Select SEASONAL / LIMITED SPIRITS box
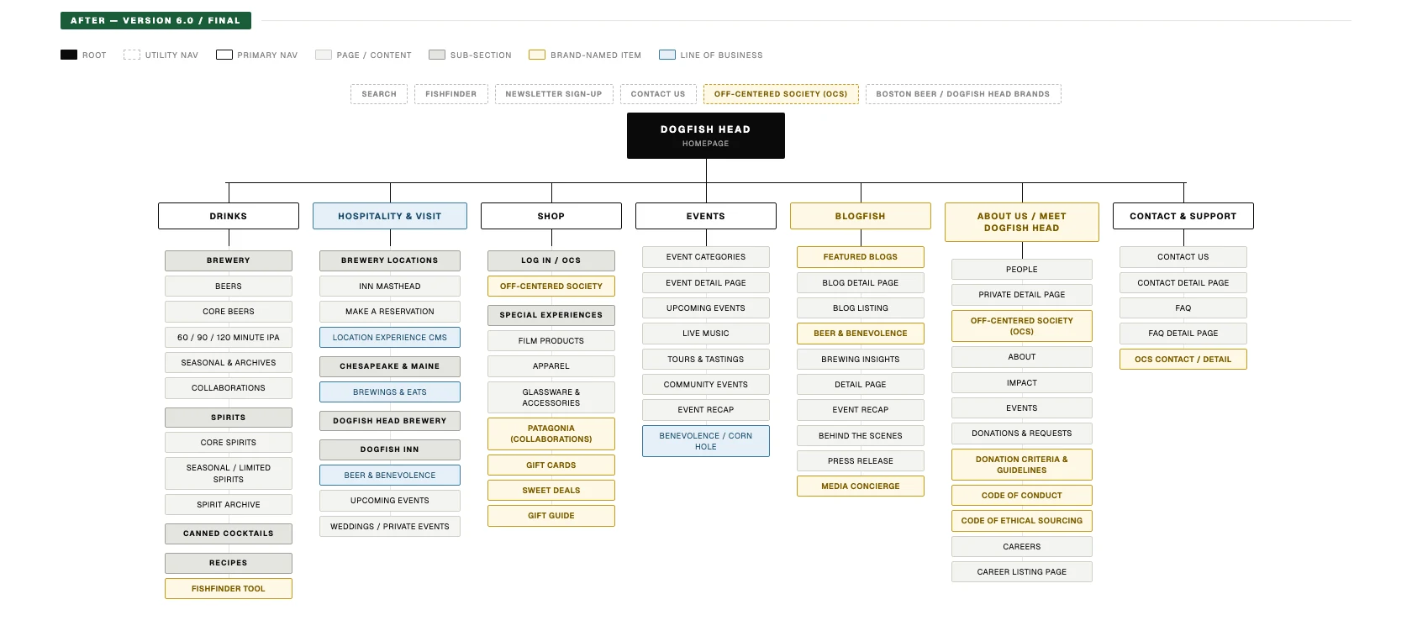Screen dimensions: 1412x636 pyautogui.click(x=229, y=474)
